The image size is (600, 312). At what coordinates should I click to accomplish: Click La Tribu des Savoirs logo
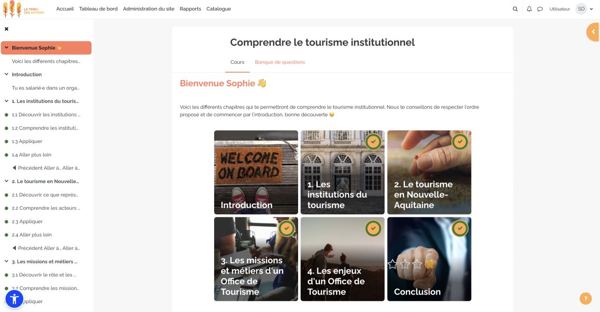(x=23, y=9)
